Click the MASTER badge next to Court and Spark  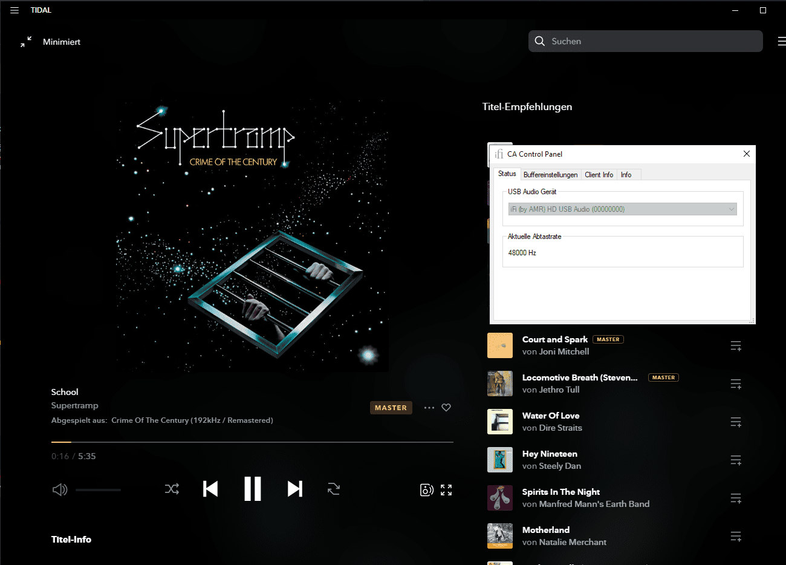pyautogui.click(x=608, y=339)
